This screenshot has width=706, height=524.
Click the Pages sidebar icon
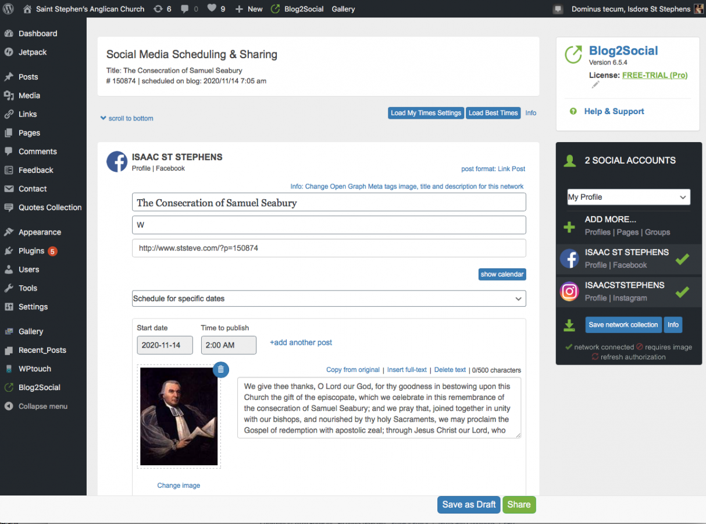coord(9,132)
